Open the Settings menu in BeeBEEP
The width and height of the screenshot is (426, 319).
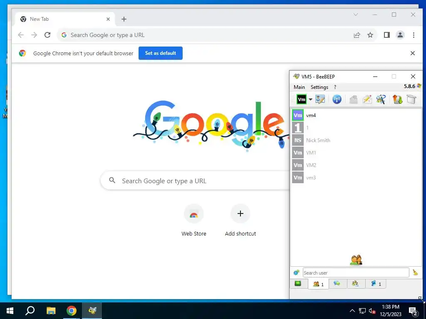(x=319, y=87)
